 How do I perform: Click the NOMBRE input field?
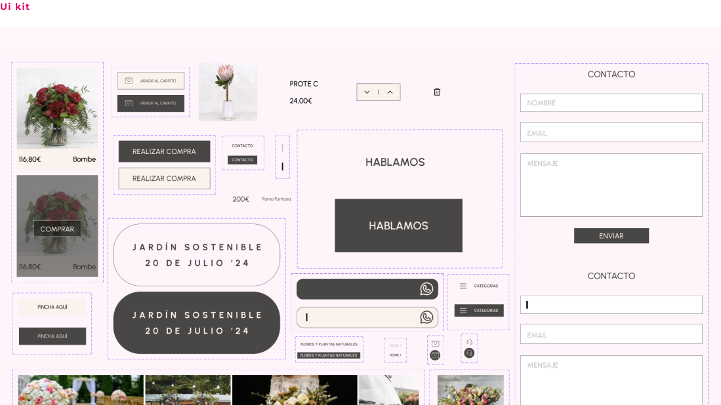tap(611, 103)
